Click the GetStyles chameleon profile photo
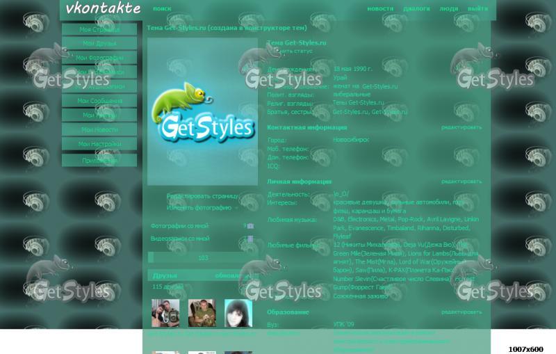 point(202,112)
